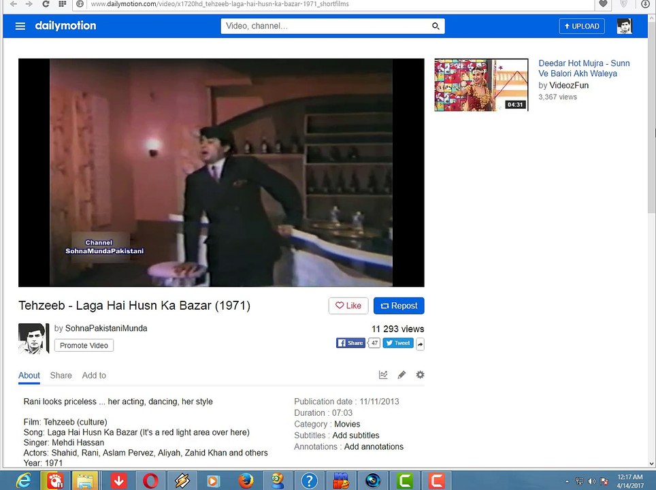
Task: Open the GOM recorder taskbar icon
Action: click(55, 480)
